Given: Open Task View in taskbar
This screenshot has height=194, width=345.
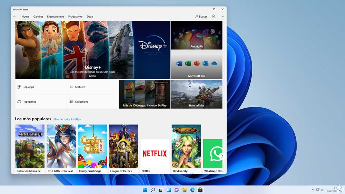Looking at the screenshot, I should (x=161, y=190).
